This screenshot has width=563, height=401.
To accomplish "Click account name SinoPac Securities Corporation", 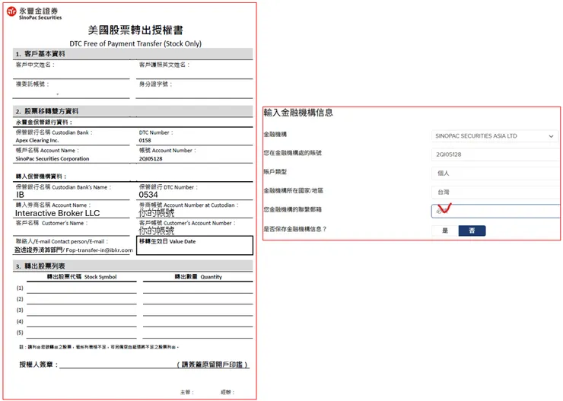I will 52,159.
